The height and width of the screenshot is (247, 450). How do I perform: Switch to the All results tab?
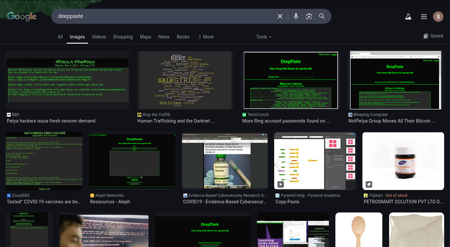click(x=60, y=37)
